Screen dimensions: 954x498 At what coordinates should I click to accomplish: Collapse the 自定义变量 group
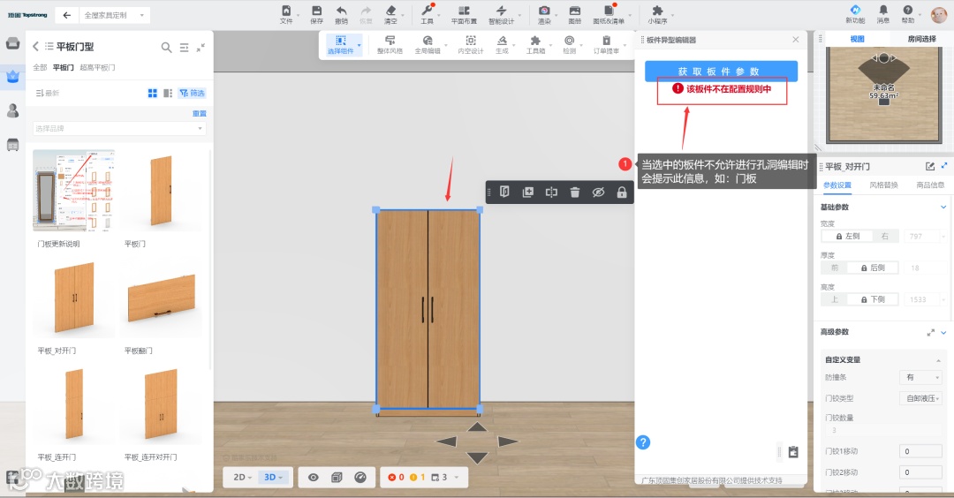point(938,360)
